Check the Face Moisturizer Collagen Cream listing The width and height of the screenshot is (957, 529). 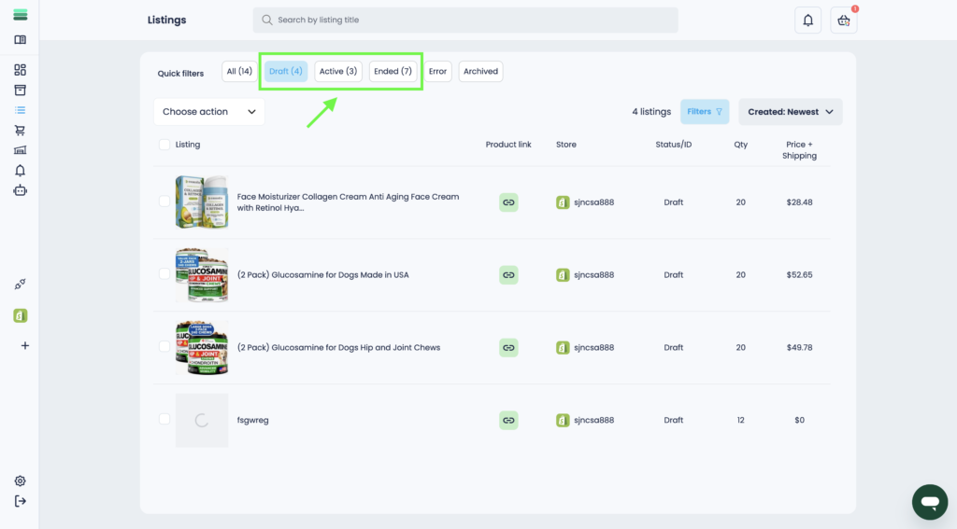pos(164,202)
